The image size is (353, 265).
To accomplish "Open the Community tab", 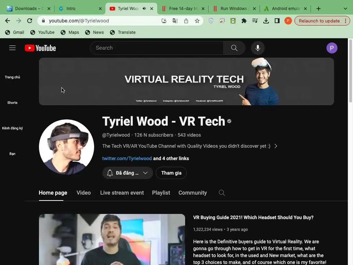I will pyautogui.click(x=192, y=193).
